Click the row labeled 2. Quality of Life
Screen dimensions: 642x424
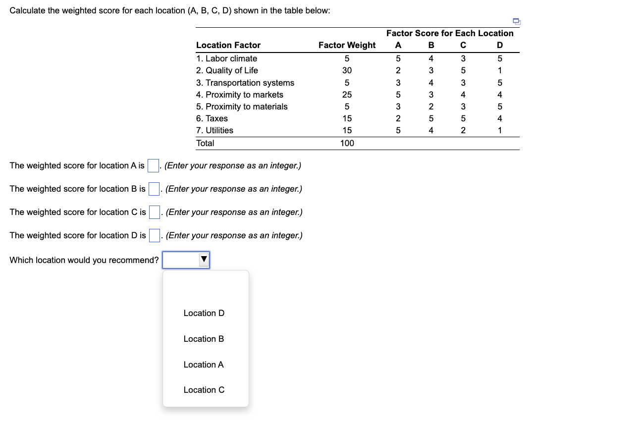(227, 70)
